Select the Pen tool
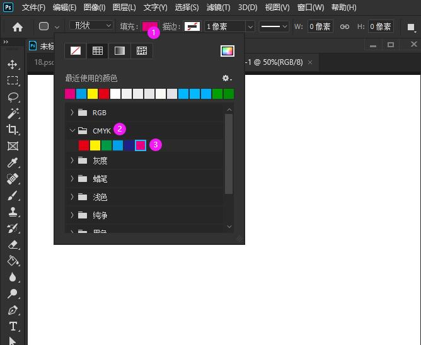The width and height of the screenshot is (421, 345). [13, 310]
